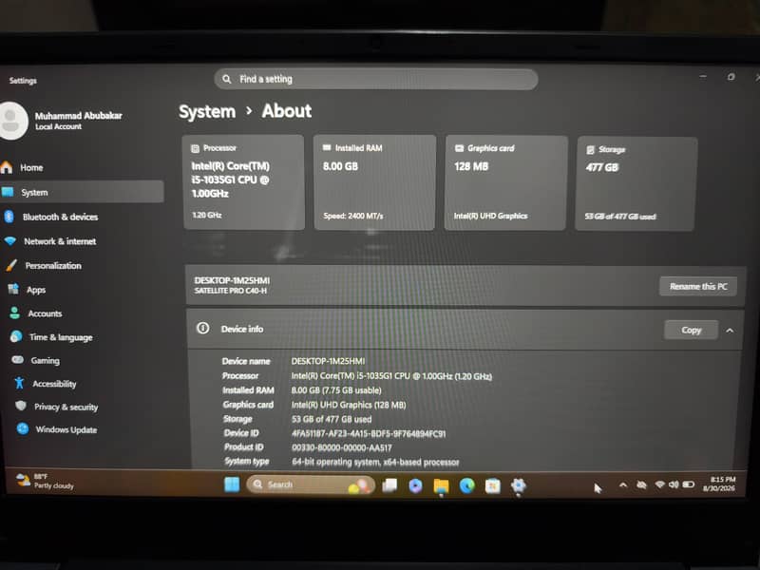
Task: Click the Wi-Fi icon beside Network & internet
Action: tap(10, 240)
